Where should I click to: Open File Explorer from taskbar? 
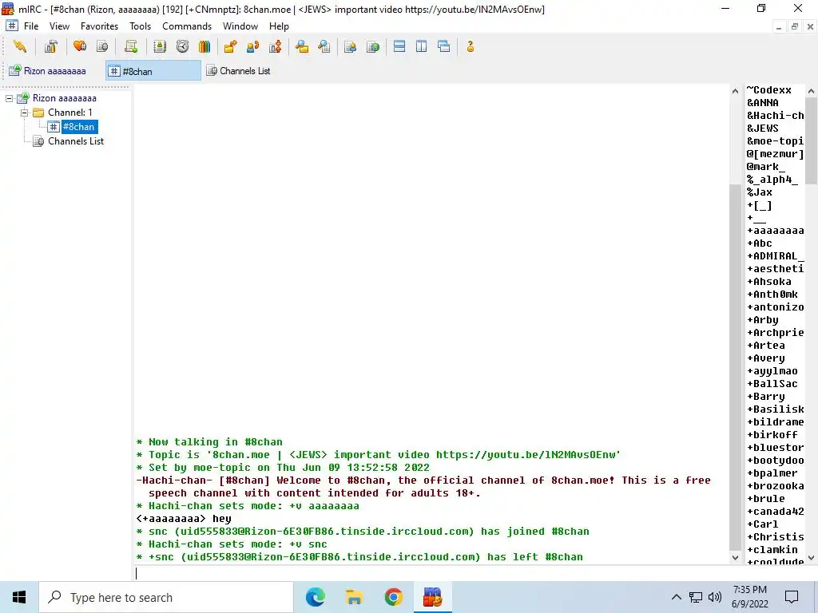pos(354,597)
